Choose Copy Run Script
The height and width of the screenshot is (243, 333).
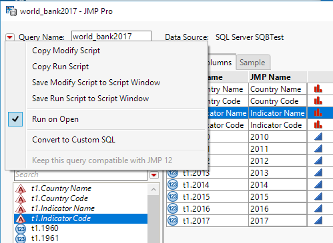pyautogui.click(x=60, y=67)
